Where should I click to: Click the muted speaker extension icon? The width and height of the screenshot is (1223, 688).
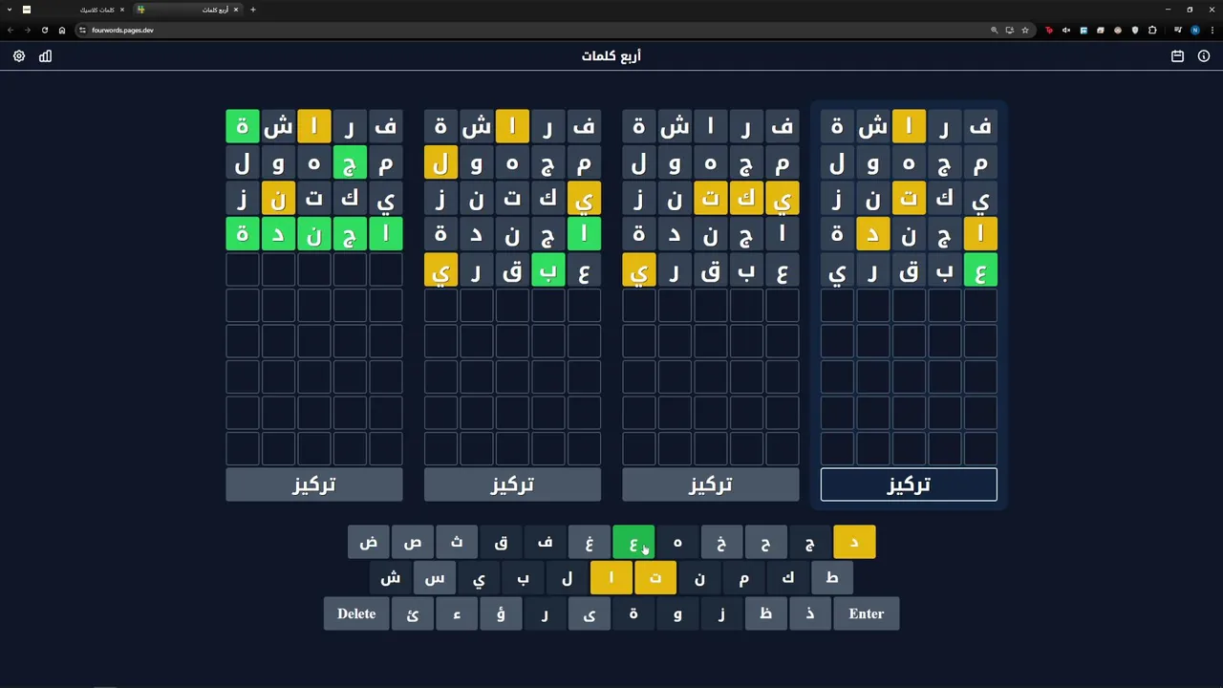1066,30
